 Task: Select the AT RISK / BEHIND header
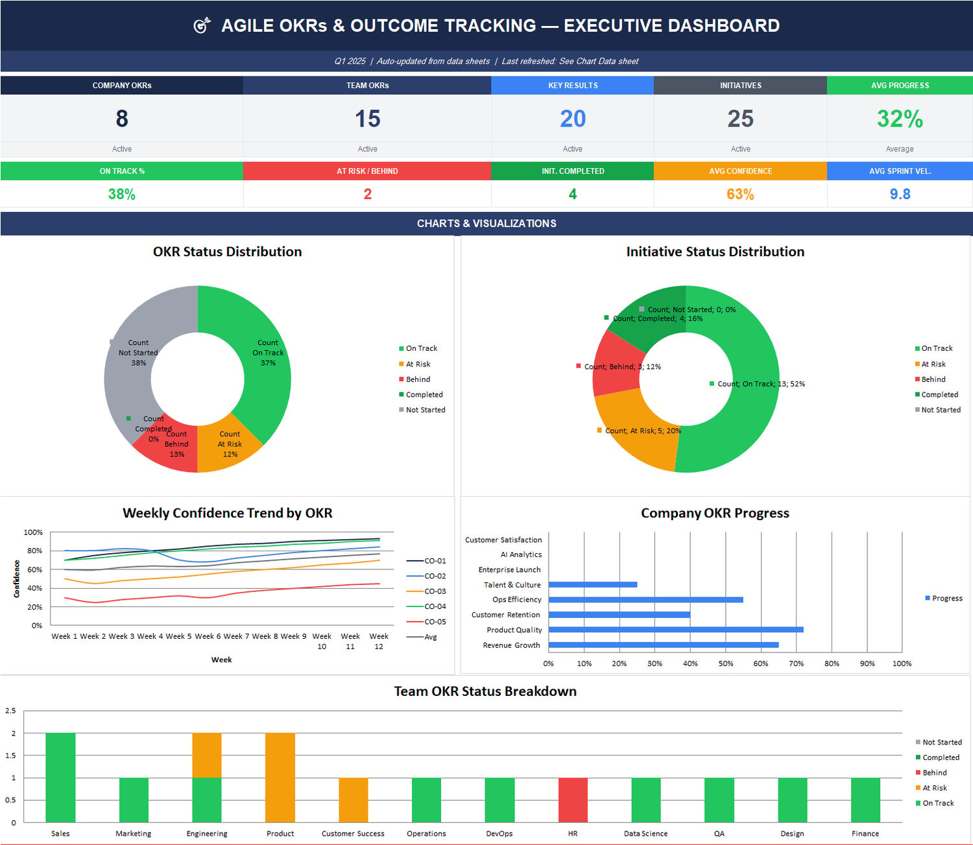(367, 171)
